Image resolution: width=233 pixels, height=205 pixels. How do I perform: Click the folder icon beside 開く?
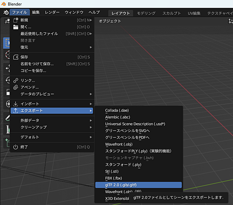click(x=16, y=27)
